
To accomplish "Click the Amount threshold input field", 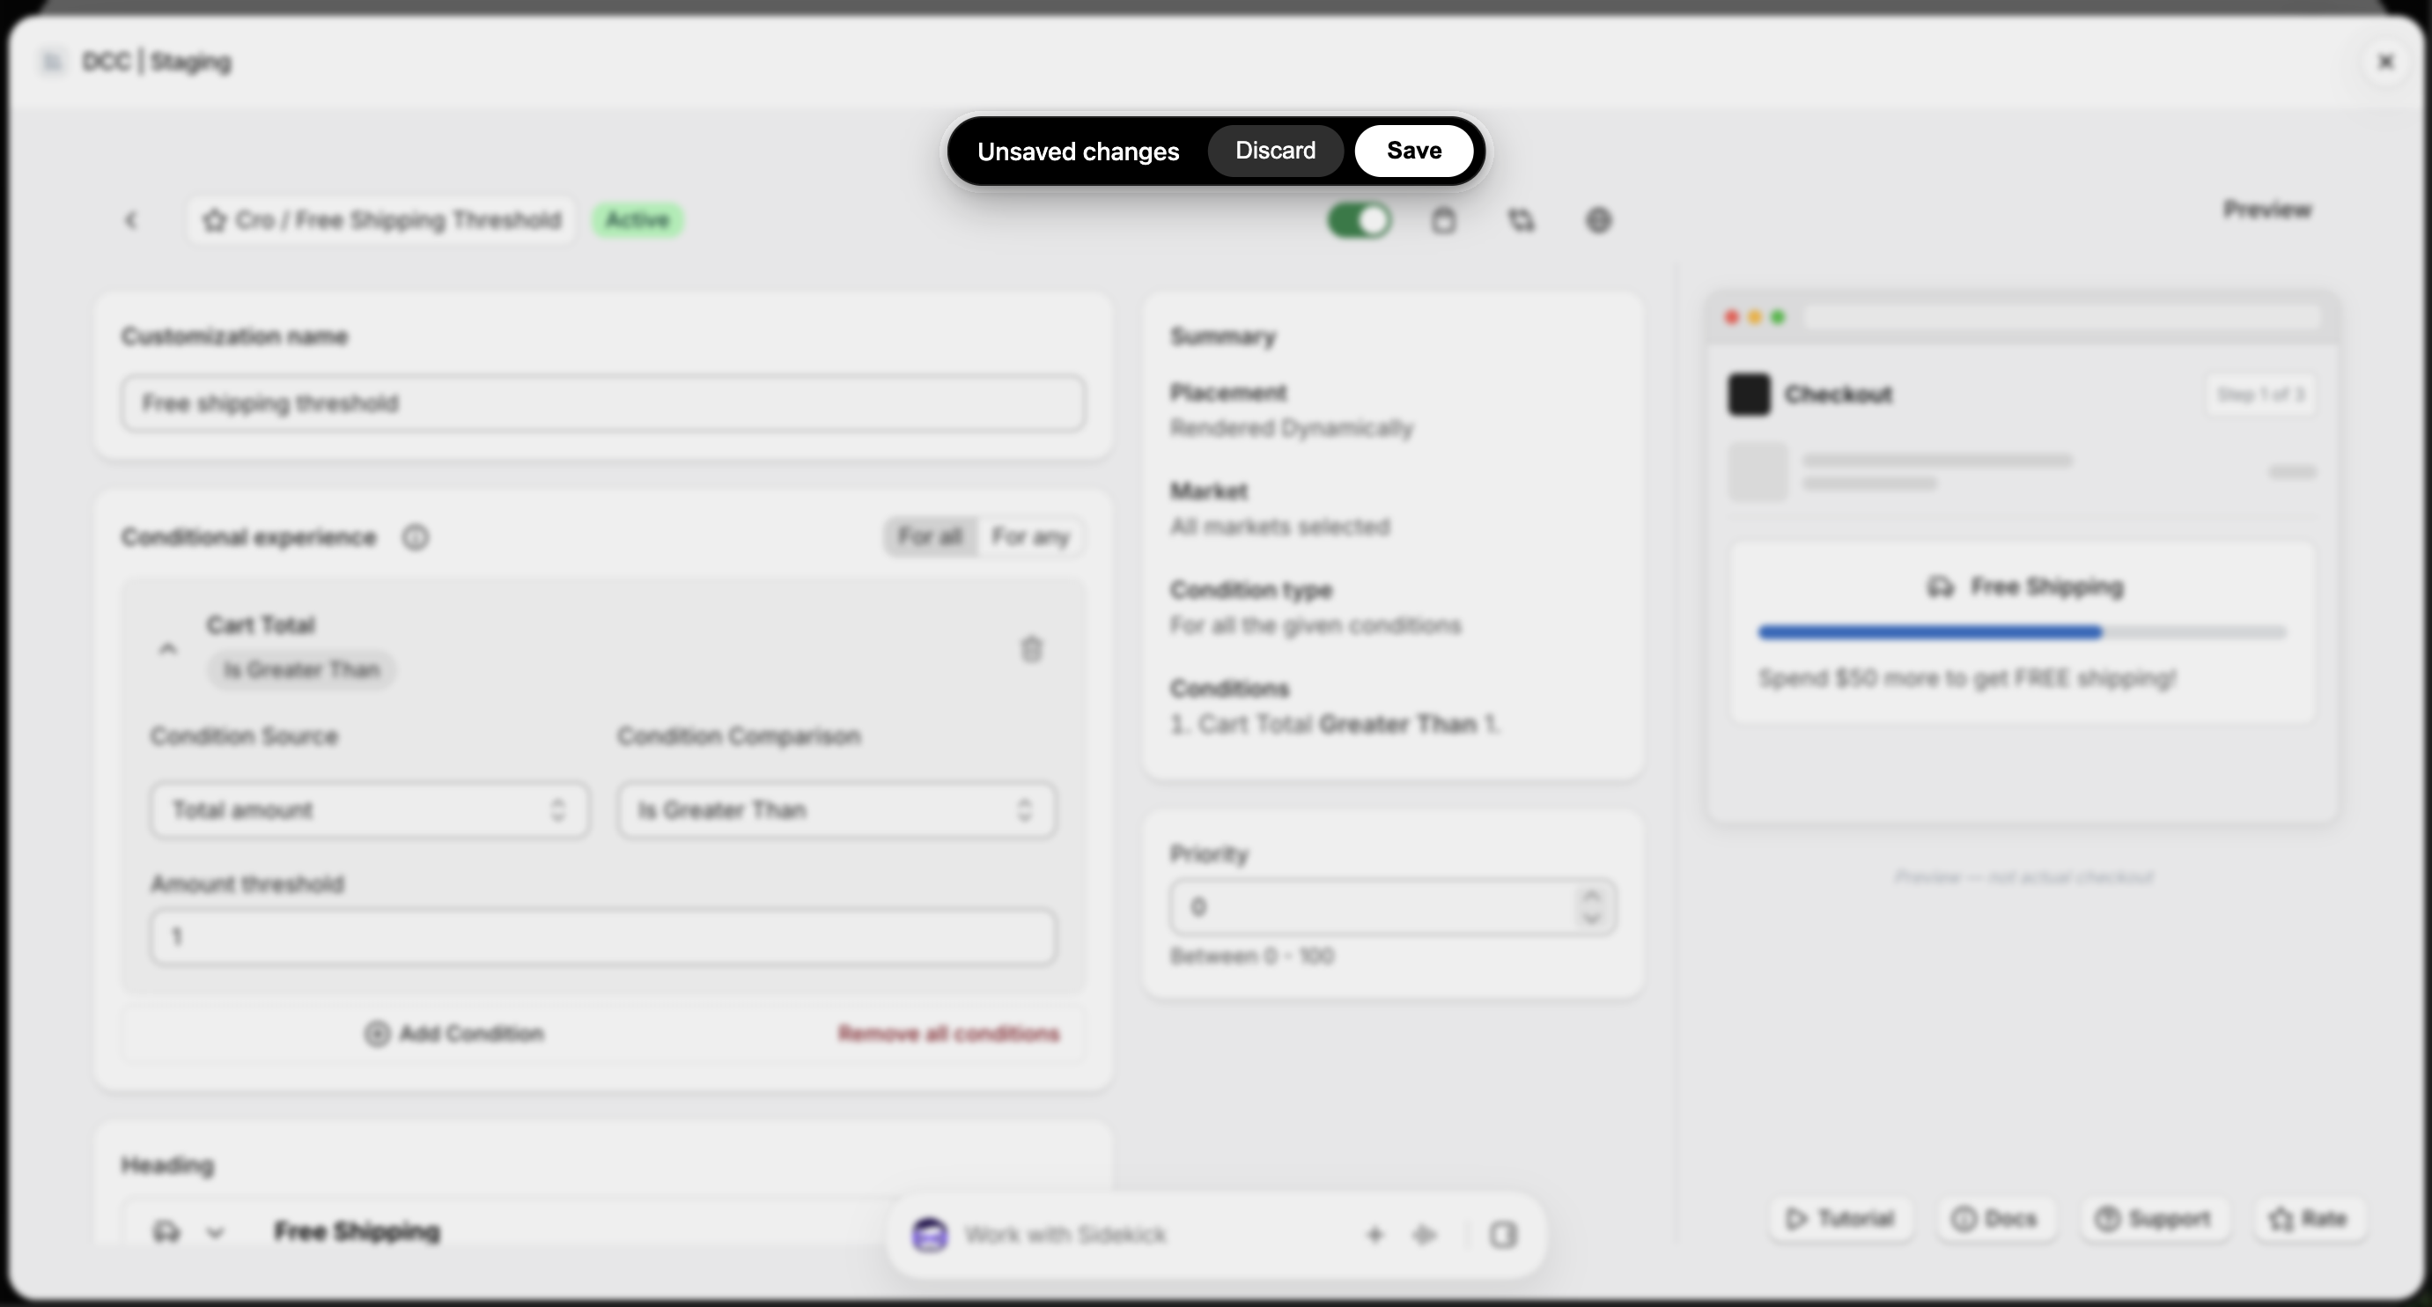I will pos(603,937).
